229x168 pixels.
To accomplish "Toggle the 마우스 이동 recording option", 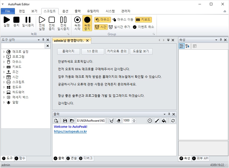I will coord(123,19).
